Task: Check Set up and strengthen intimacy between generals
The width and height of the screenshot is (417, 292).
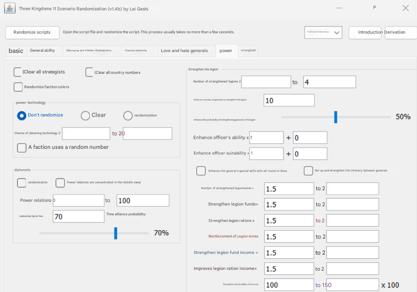Action: click(x=308, y=171)
